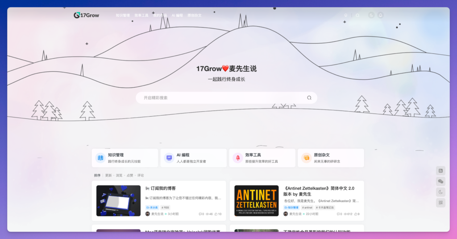This screenshot has width=457, height=239.
Task: Open the 知识管理 navigation menu item
Action: click(x=123, y=16)
